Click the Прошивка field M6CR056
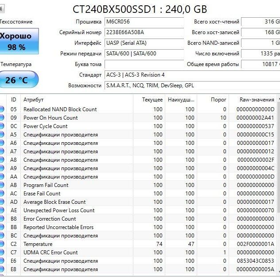 click(144, 22)
